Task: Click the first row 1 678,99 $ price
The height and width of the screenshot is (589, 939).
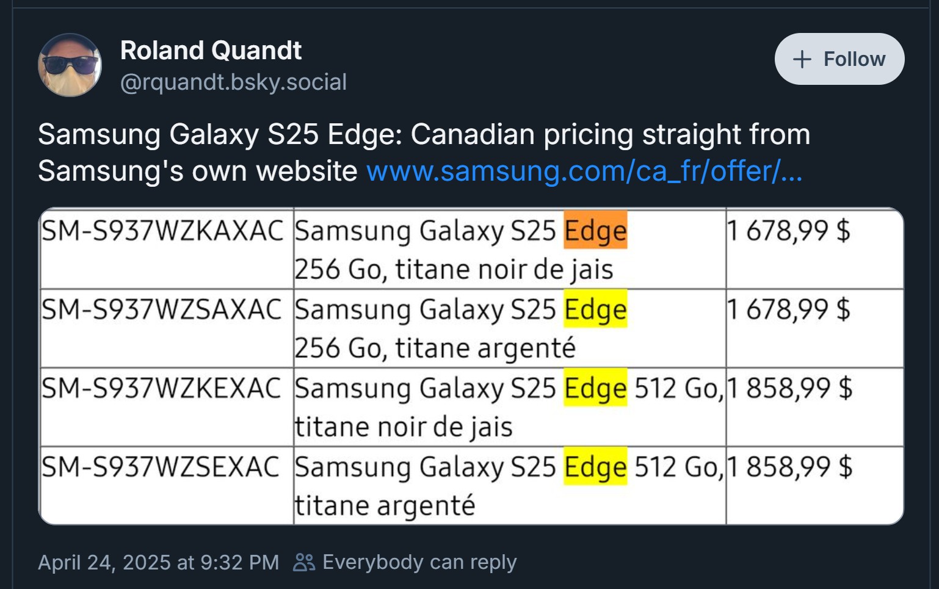Action: coord(788,231)
